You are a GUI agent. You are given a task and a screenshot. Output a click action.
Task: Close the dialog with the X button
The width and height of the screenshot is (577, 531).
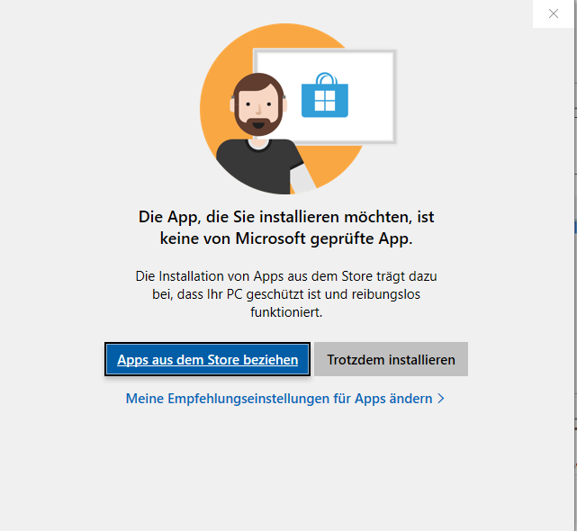click(553, 13)
